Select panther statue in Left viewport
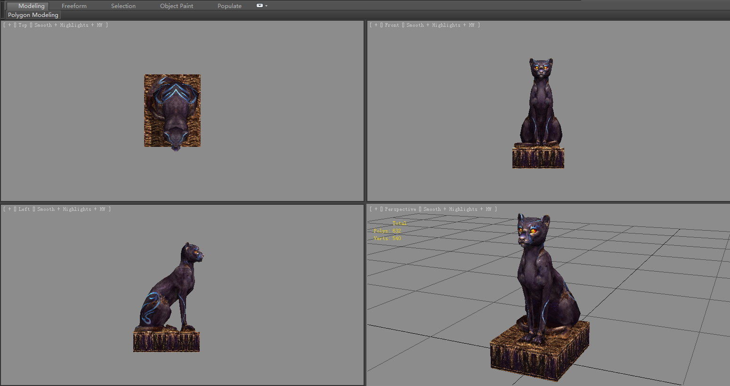Image resolution: width=730 pixels, height=386 pixels. [170, 292]
